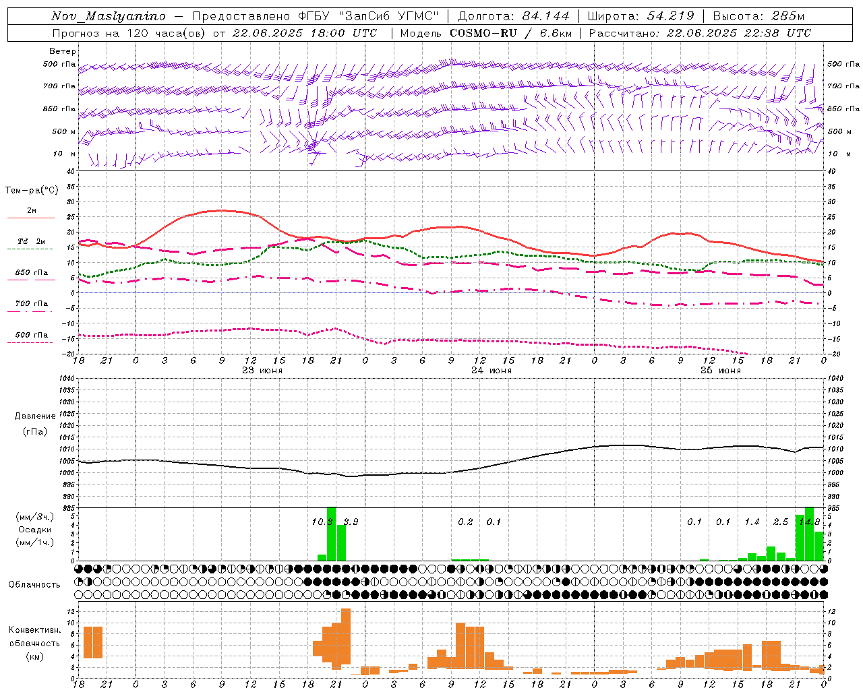
Task: Select the 'Предоставлено ФГБУ "ЗапСиб УГМС"' text
Action: point(316,16)
